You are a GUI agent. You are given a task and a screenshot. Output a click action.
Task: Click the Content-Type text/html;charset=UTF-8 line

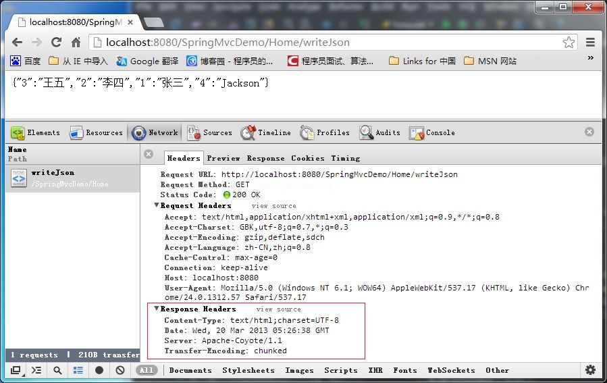(x=251, y=320)
